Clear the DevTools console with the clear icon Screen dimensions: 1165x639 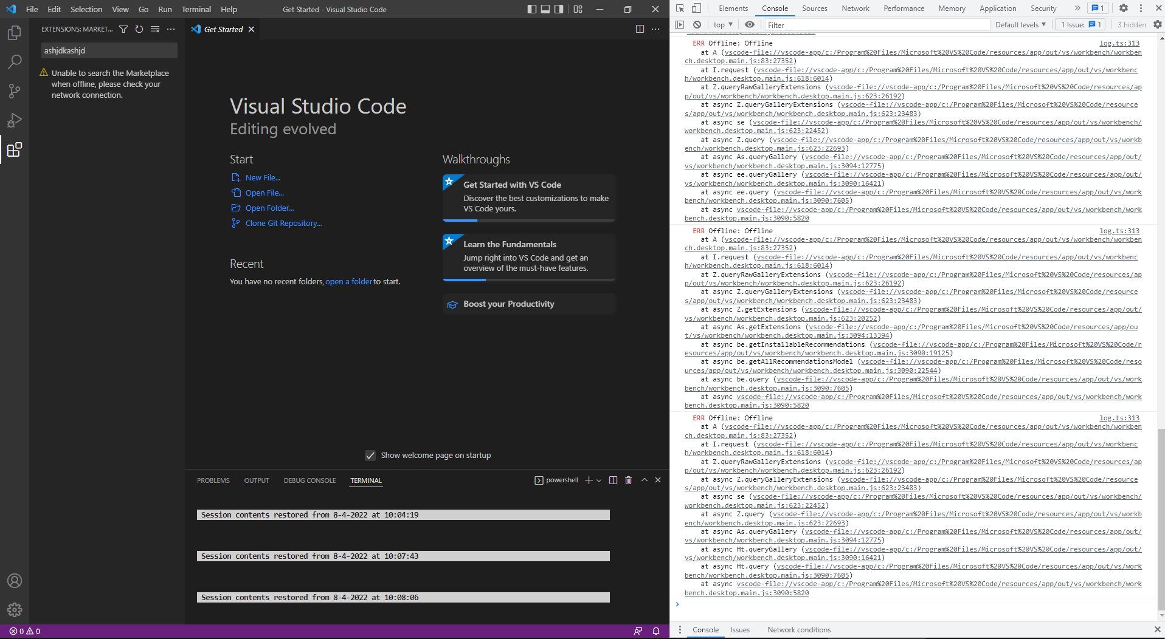pyautogui.click(x=697, y=24)
